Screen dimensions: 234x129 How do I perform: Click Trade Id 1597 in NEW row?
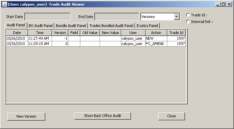coord(176,39)
